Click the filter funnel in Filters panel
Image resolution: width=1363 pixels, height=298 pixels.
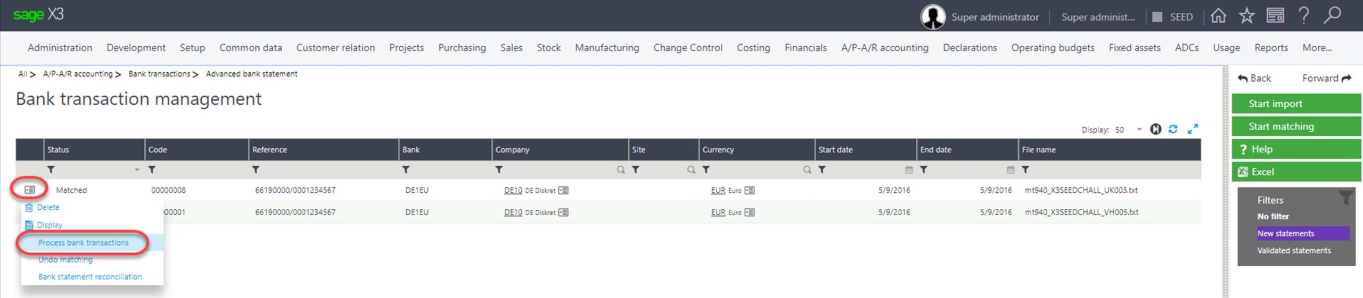[x=1345, y=198]
